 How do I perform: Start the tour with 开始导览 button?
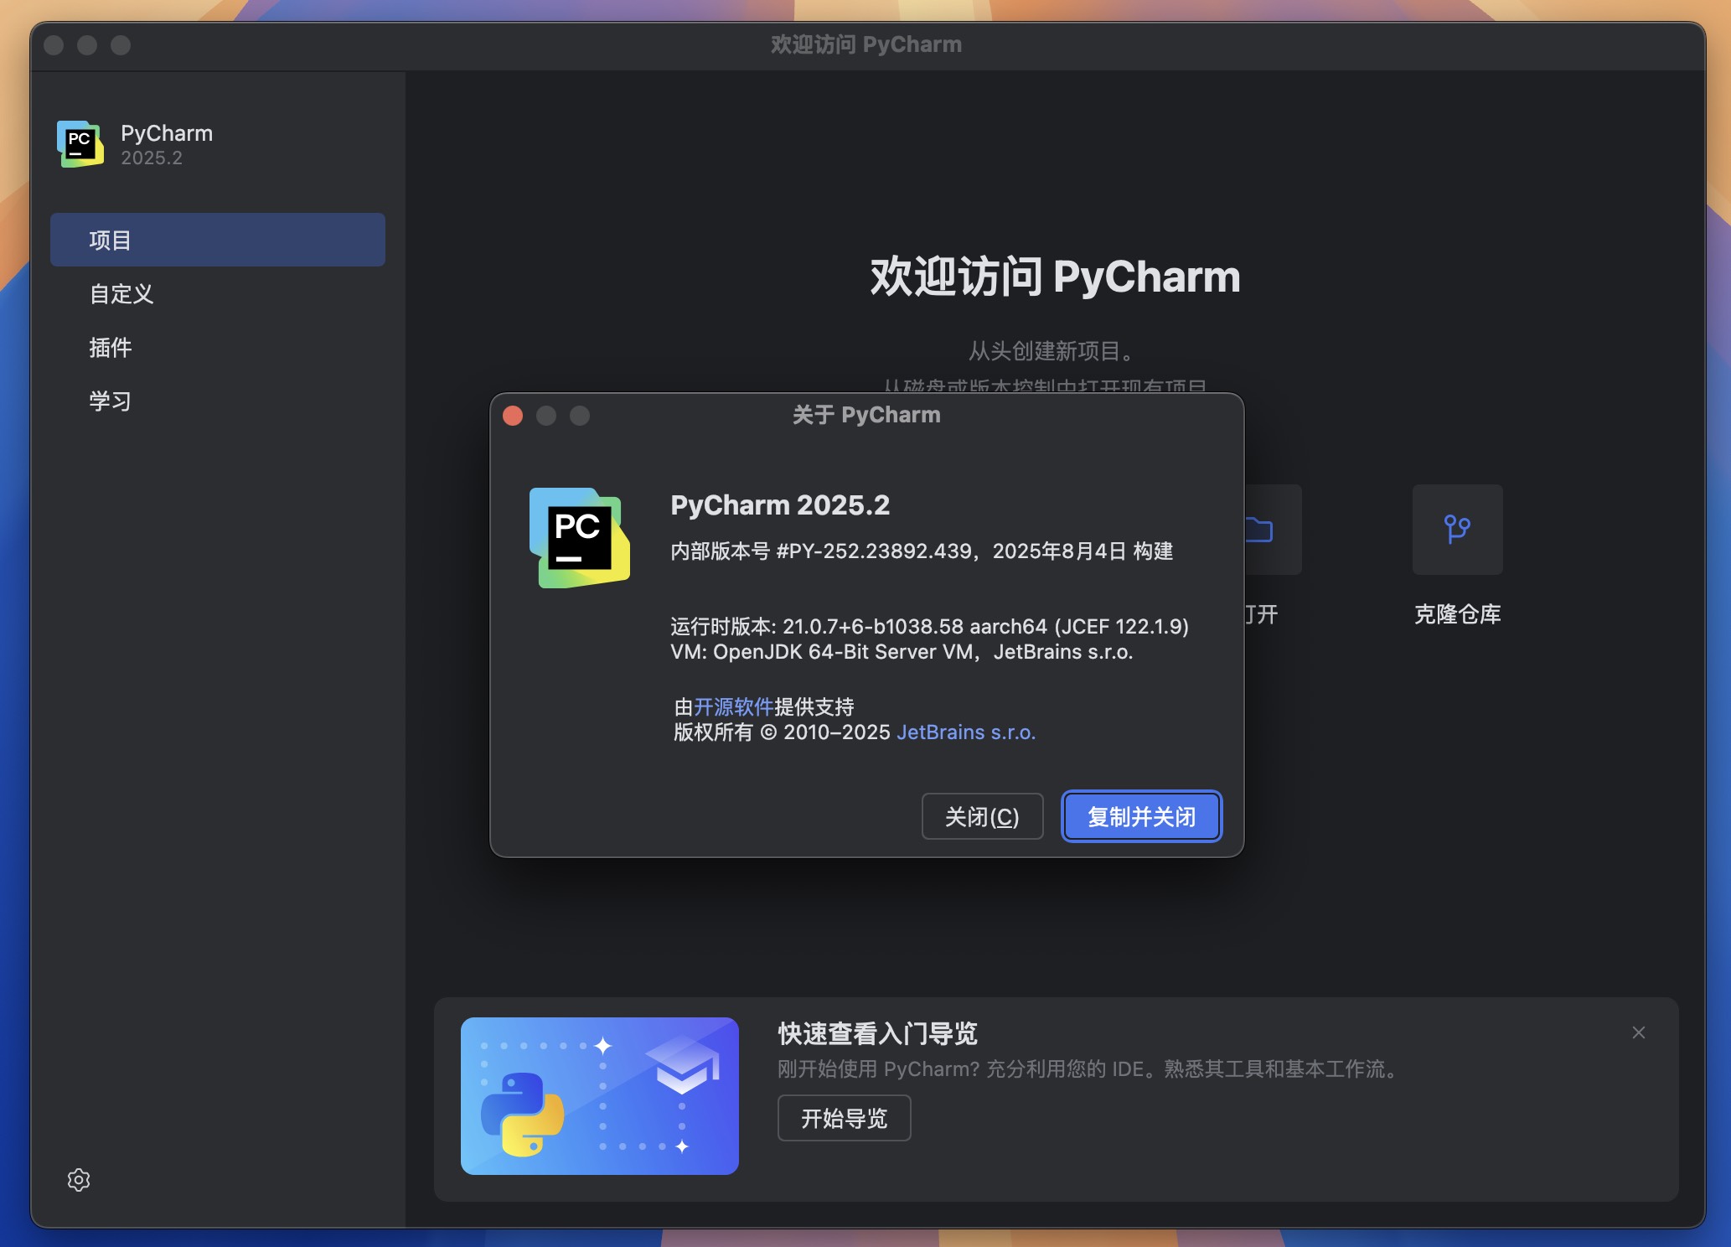click(844, 1118)
